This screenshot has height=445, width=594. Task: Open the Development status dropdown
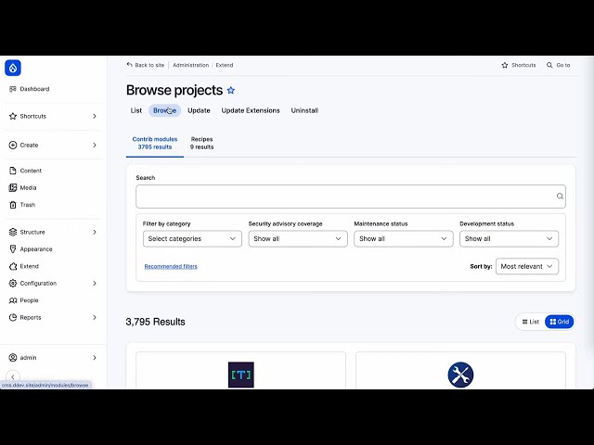pos(510,239)
